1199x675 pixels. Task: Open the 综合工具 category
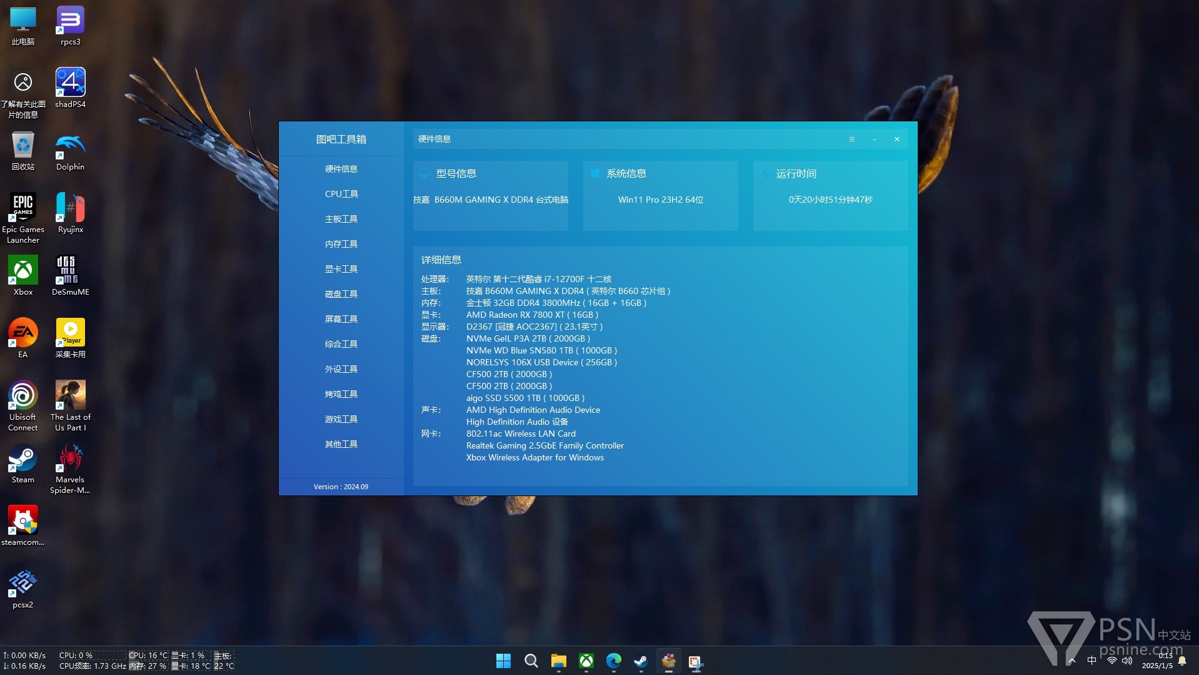[341, 344]
